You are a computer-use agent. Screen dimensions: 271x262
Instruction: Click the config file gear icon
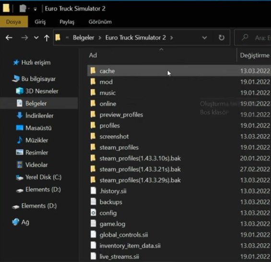click(94, 213)
